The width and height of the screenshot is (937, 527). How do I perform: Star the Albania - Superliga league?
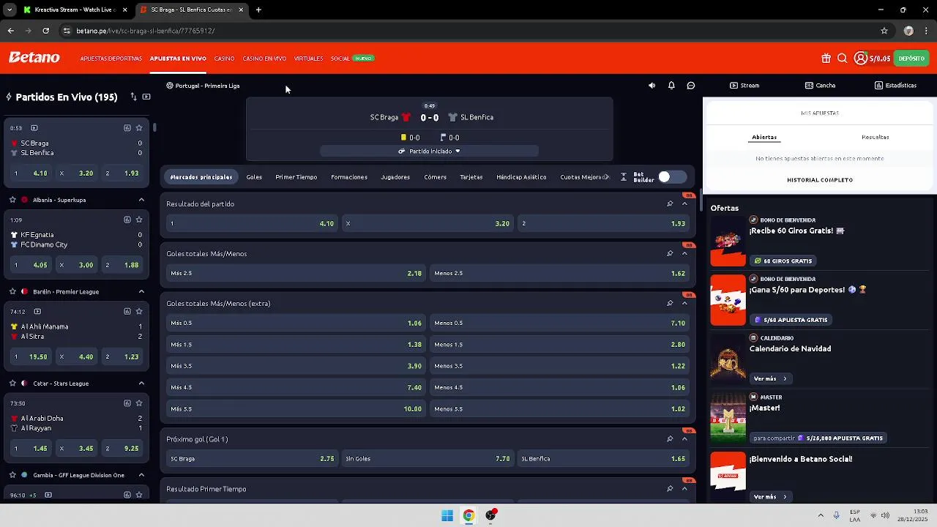click(x=12, y=200)
